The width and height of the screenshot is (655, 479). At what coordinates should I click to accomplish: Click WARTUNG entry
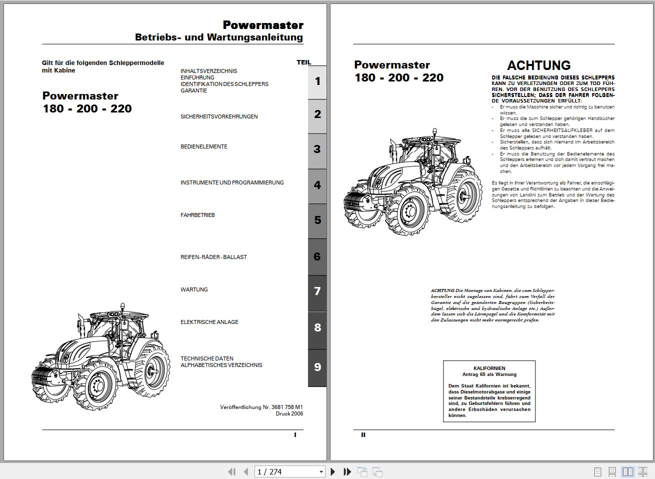click(x=194, y=289)
